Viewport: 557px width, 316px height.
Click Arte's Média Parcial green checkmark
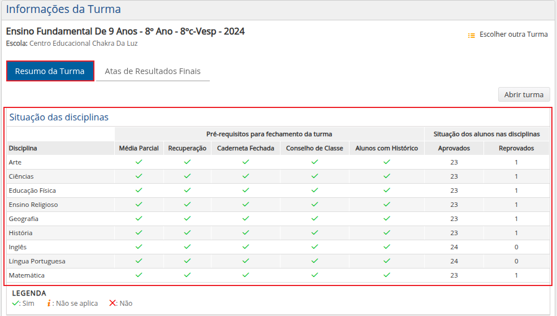(139, 162)
